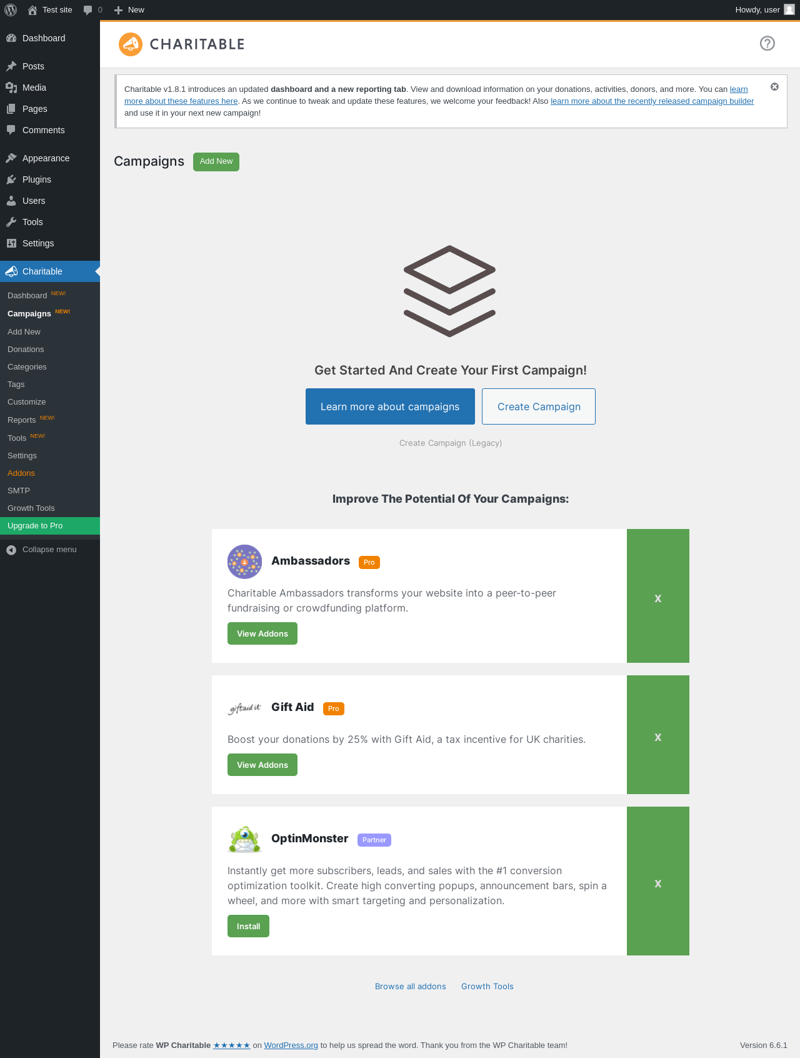Viewport: 800px width, 1058px height.
Task: Click the Charitable megaphone logo in header
Action: click(131, 44)
